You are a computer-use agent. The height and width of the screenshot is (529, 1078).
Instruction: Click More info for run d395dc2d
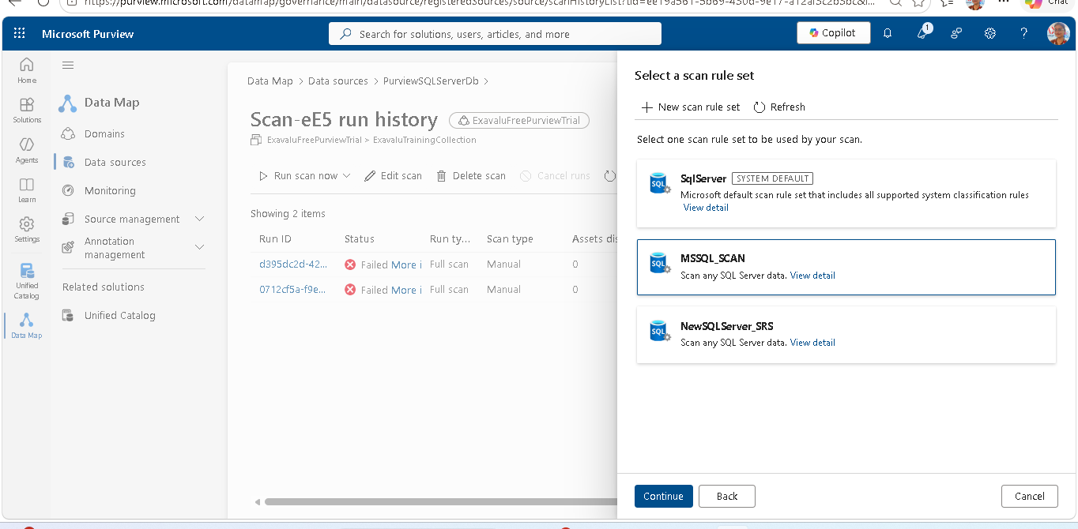406,264
